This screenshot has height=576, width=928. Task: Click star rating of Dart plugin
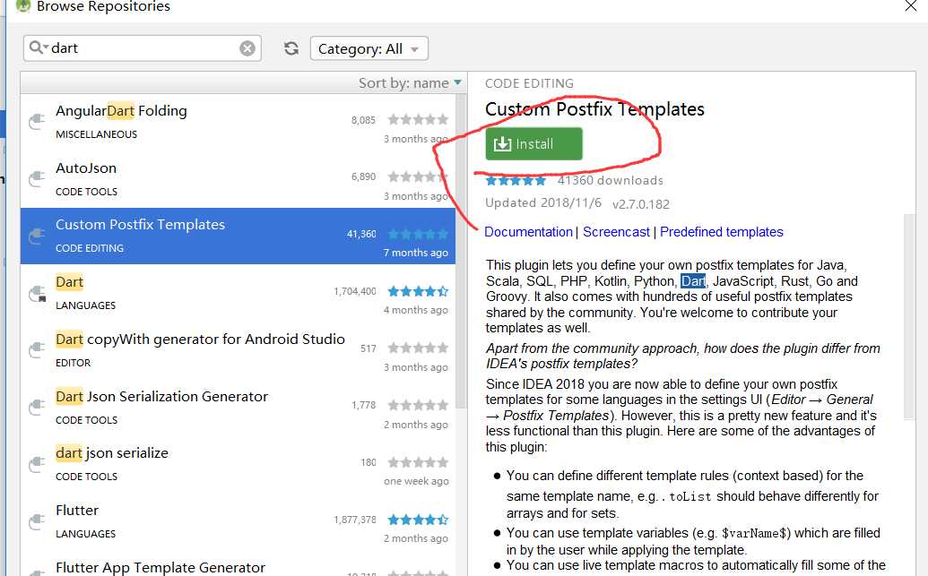click(x=418, y=291)
